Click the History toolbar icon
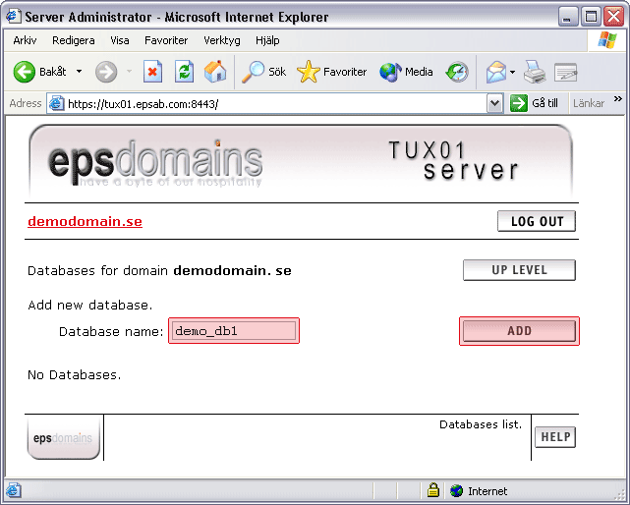The height and width of the screenshot is (505, 630). point(457,72)
